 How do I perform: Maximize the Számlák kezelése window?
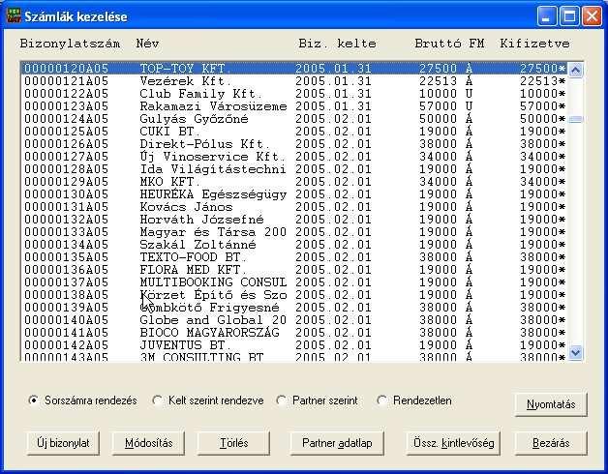click(569, 16)
